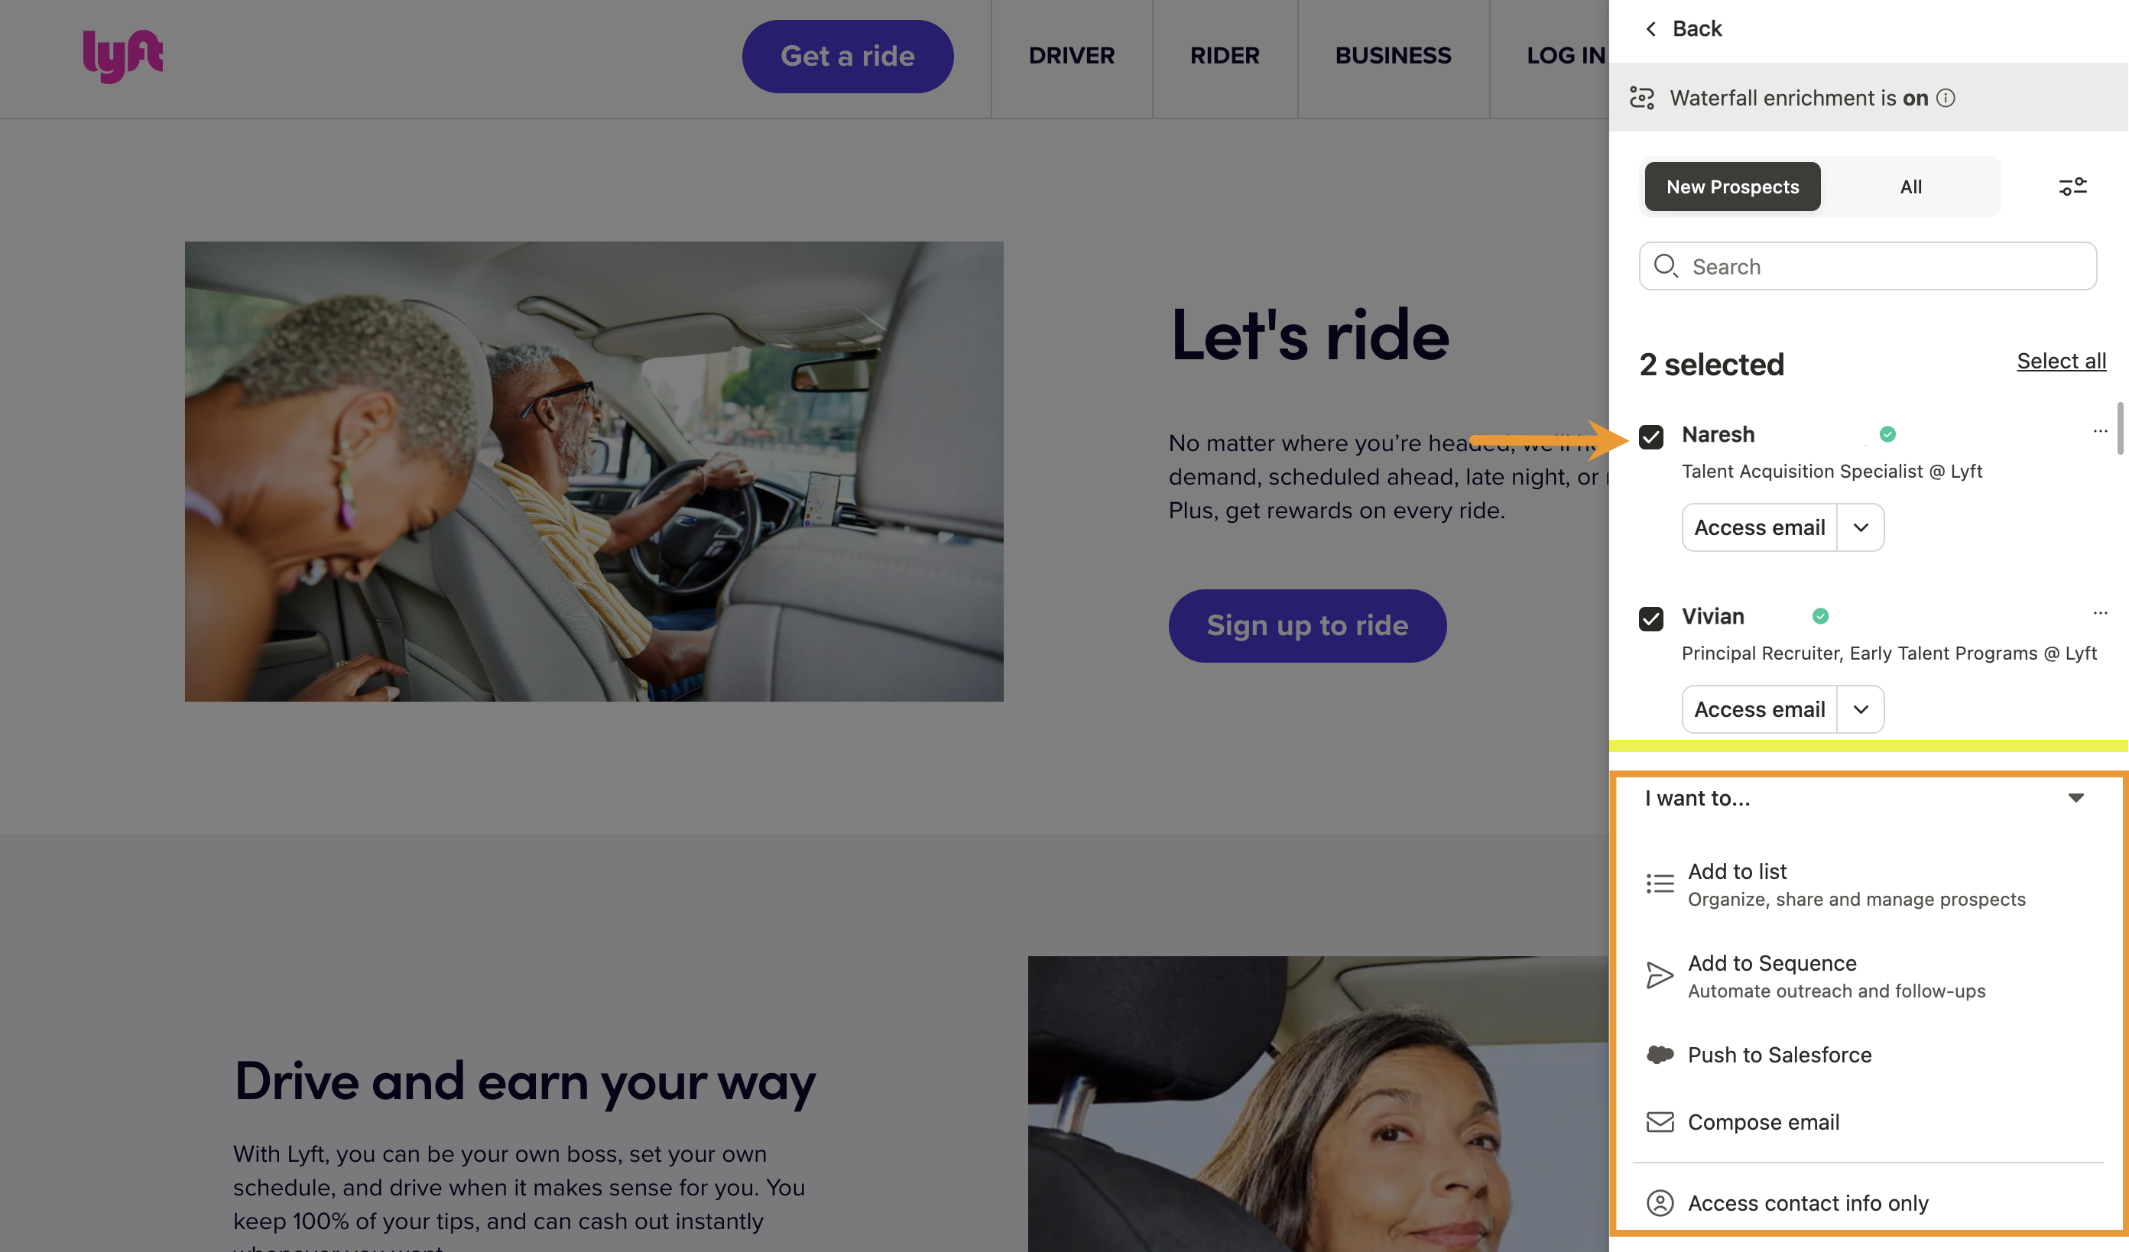Click the Waterfall enrichment info icon
This screenshot has width=2129, height=1252.
coord(1946,98)
